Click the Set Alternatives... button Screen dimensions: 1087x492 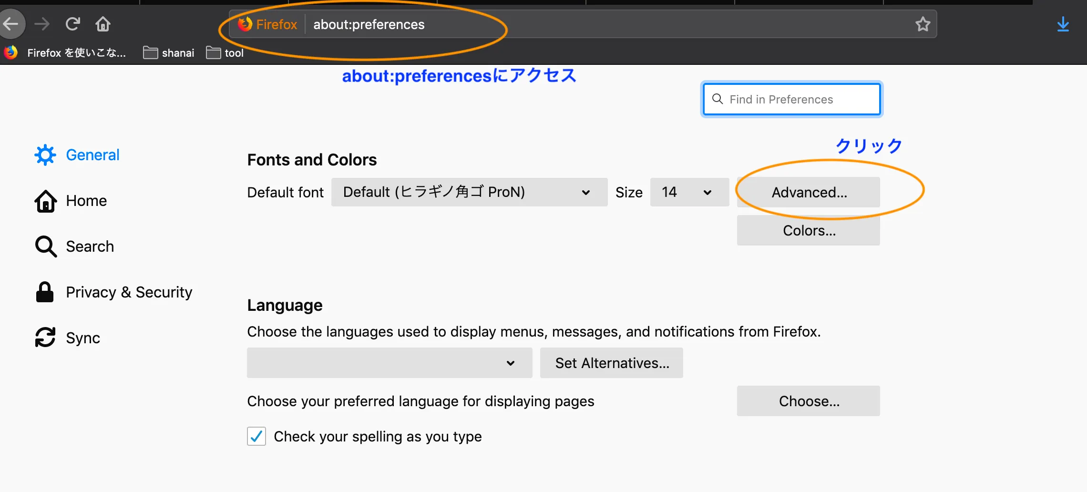pyautogui.click(x=612, y=363)
